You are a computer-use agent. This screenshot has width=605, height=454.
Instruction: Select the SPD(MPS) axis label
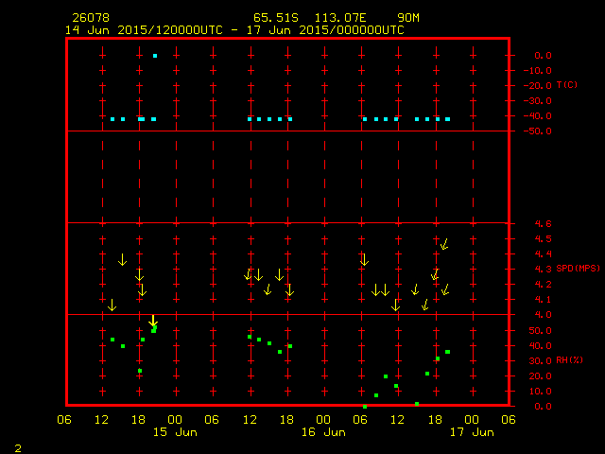[x=578, y=269]
